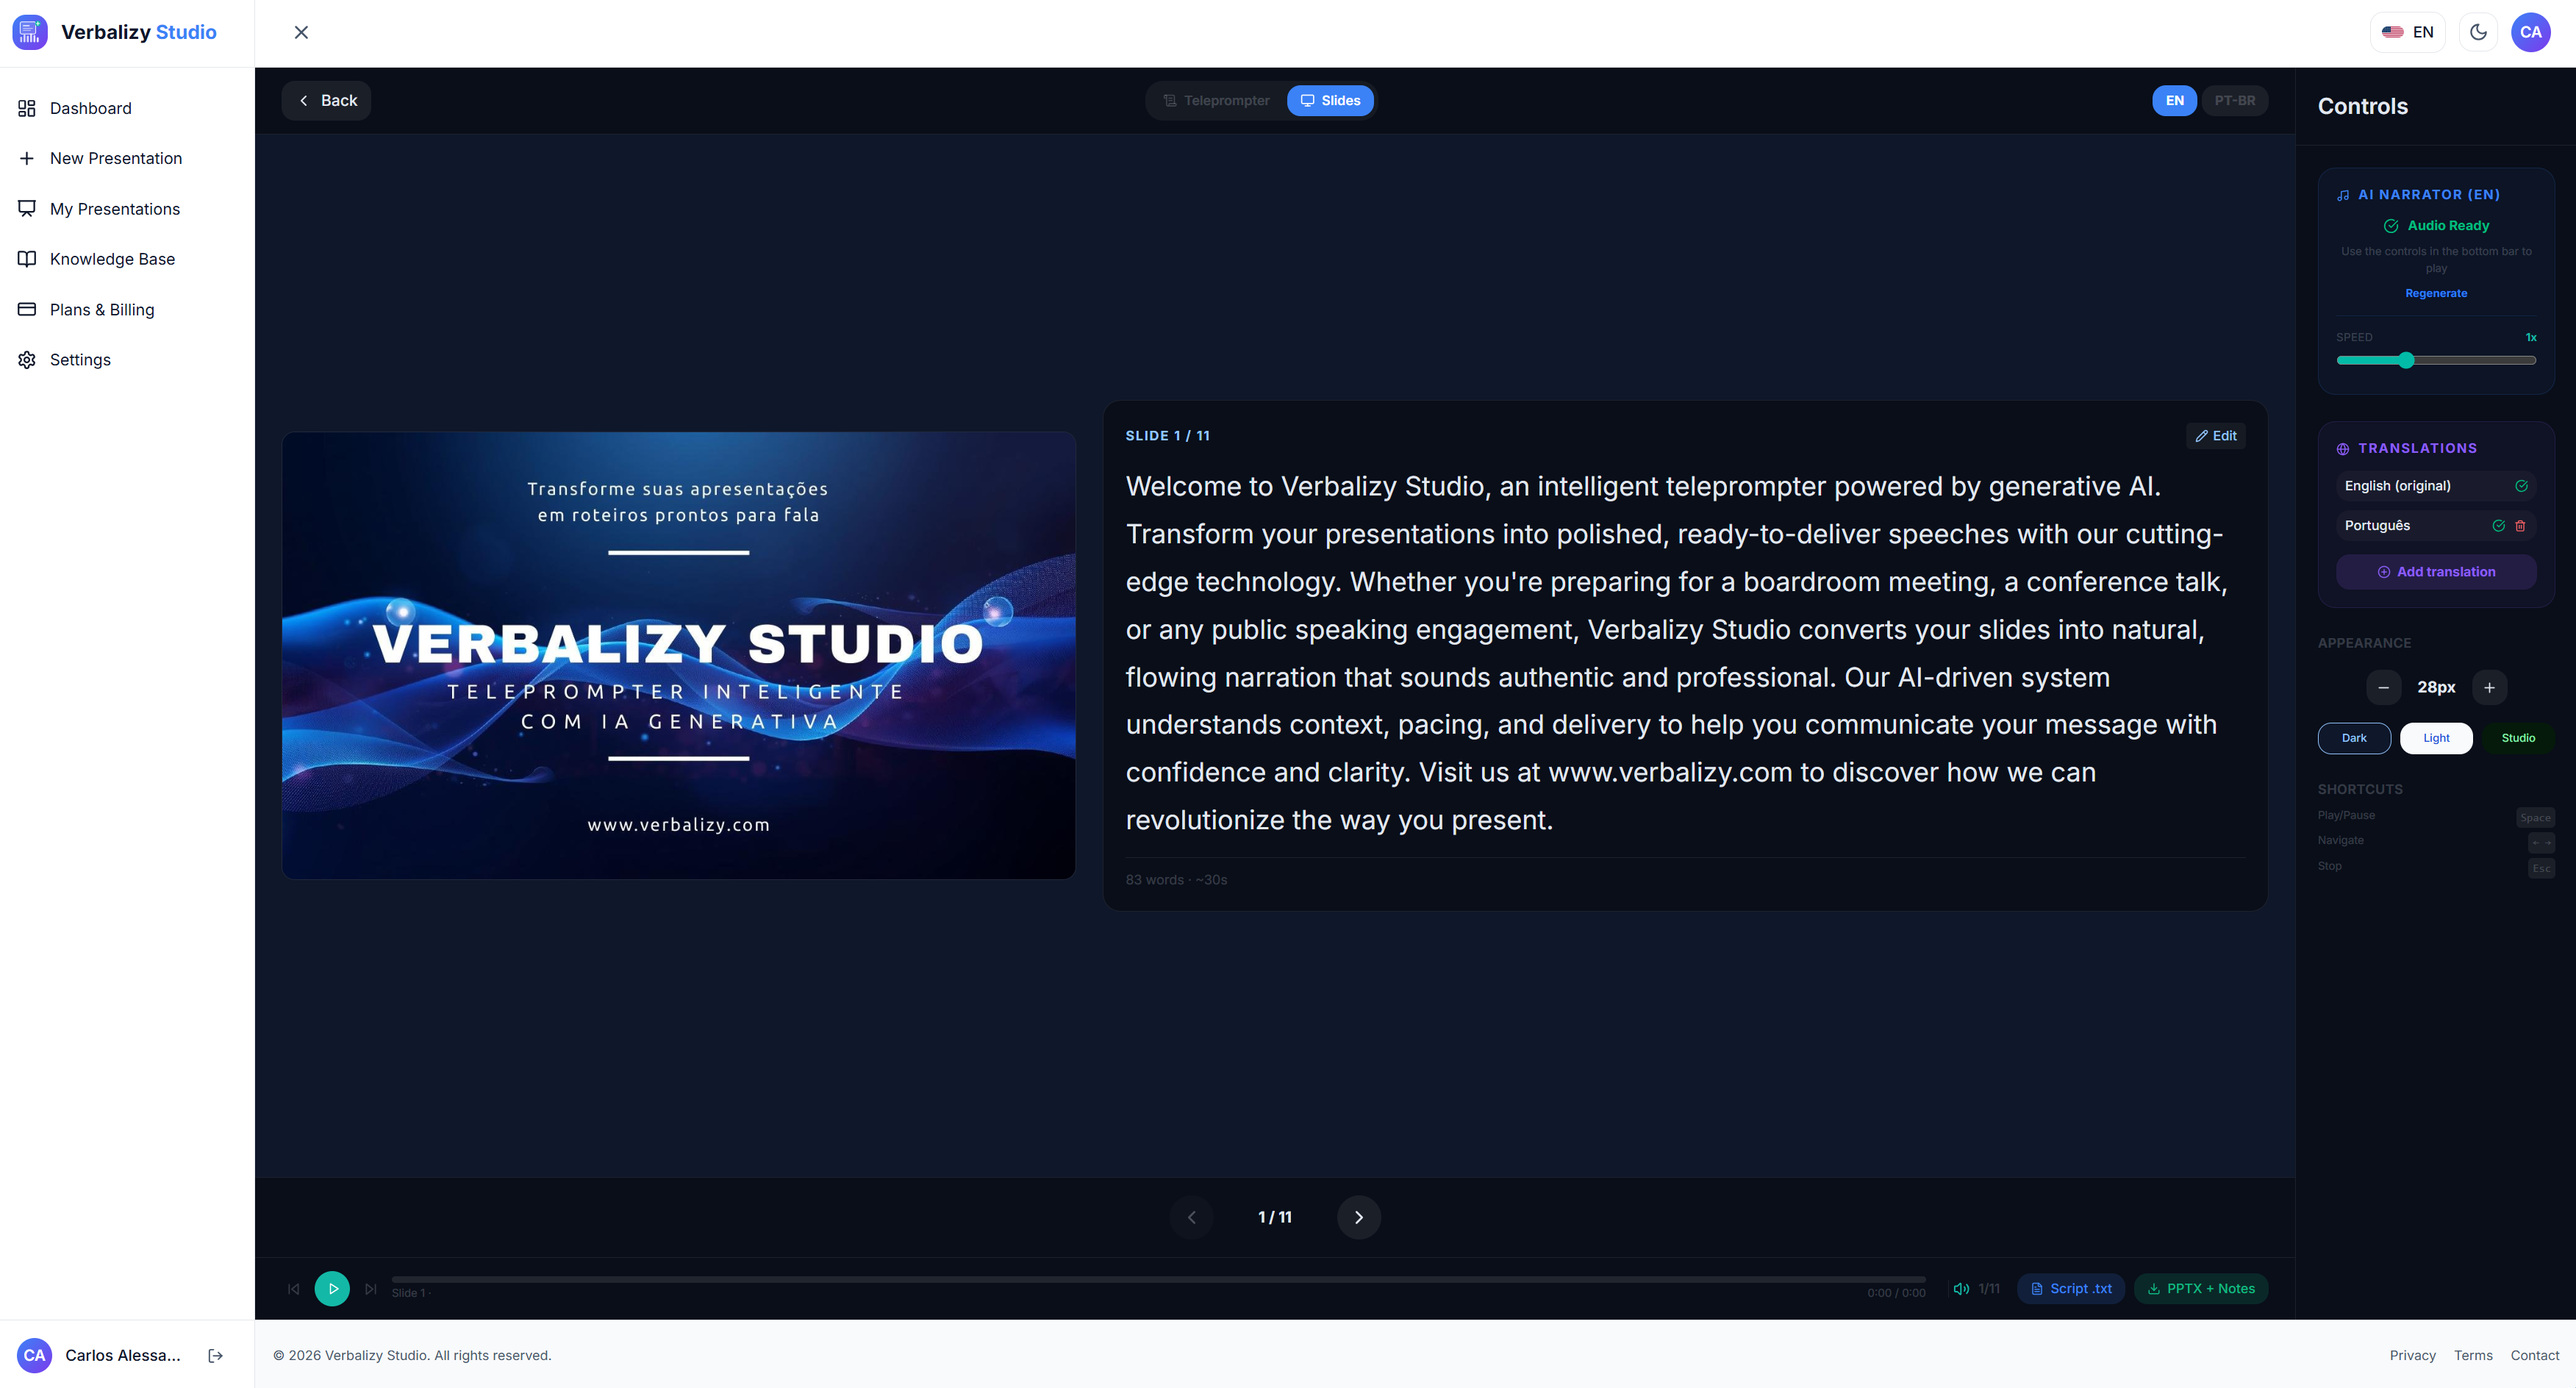2576x1388 pixels.
Task: Select the Português translation row
Action: 2436,526
